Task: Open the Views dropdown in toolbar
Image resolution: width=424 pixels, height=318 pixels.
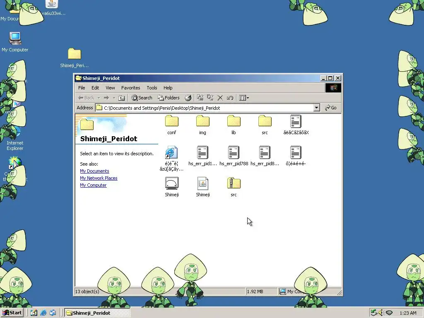Action: [x=244, y=98]
